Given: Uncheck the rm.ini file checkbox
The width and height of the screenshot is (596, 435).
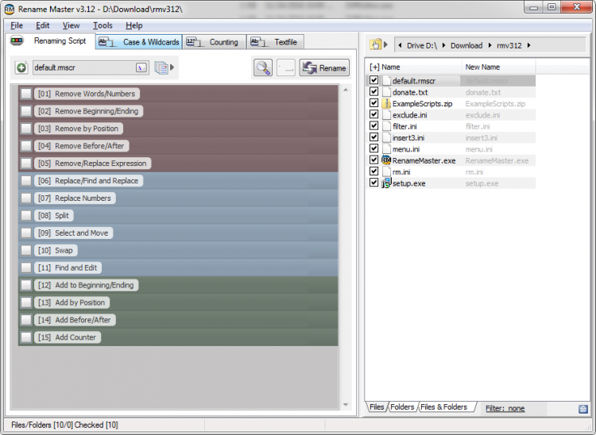Looking at the screenshot, I should [x=374, y=171].
